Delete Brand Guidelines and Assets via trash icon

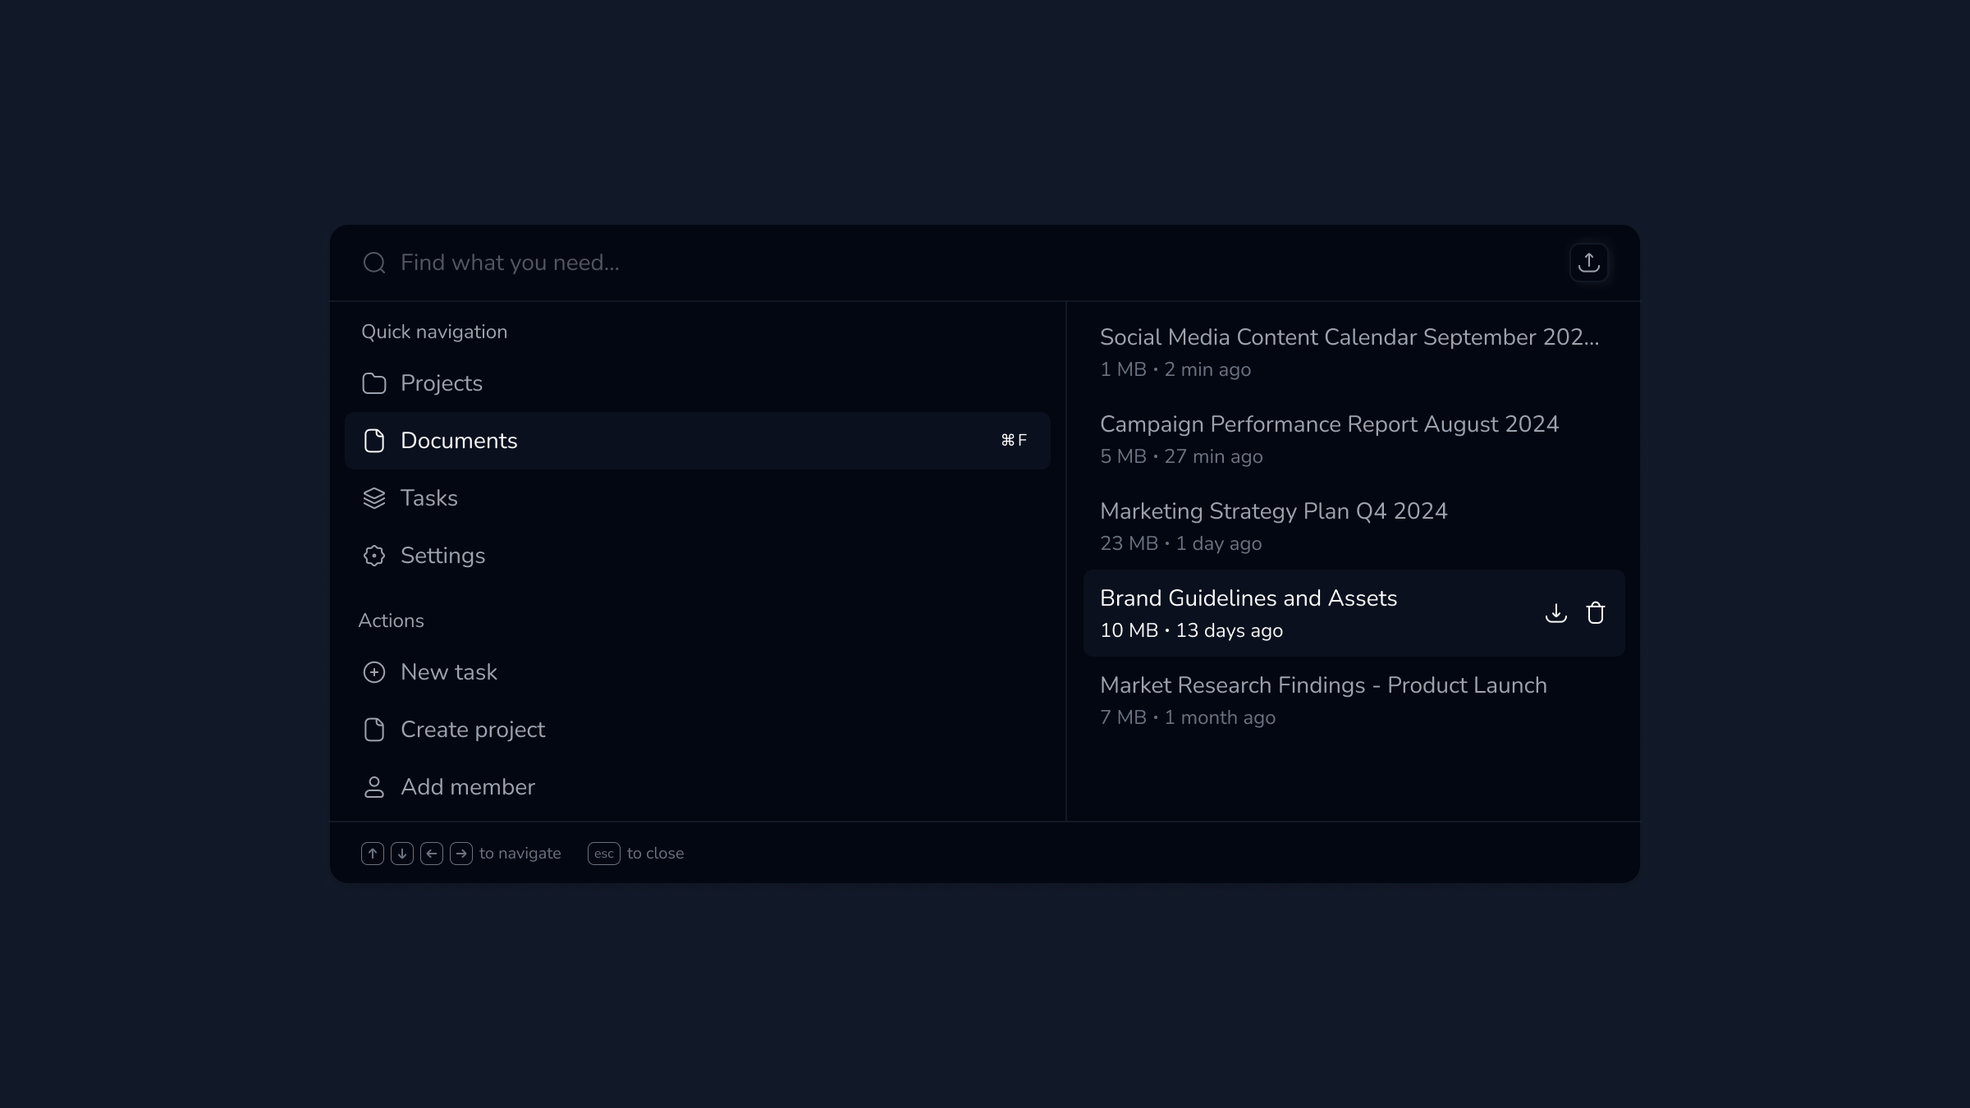[x=1595, y=613]
